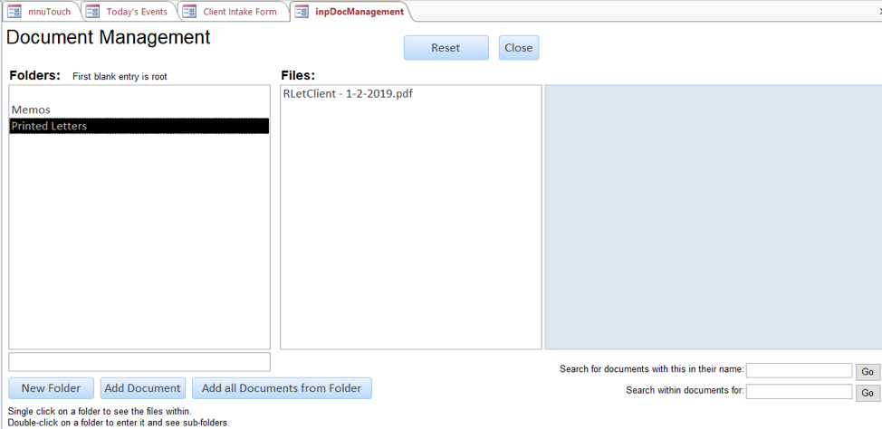Open the Client Intake Form tab
This screenshot has height=429, width=882.
pos(239,12)
